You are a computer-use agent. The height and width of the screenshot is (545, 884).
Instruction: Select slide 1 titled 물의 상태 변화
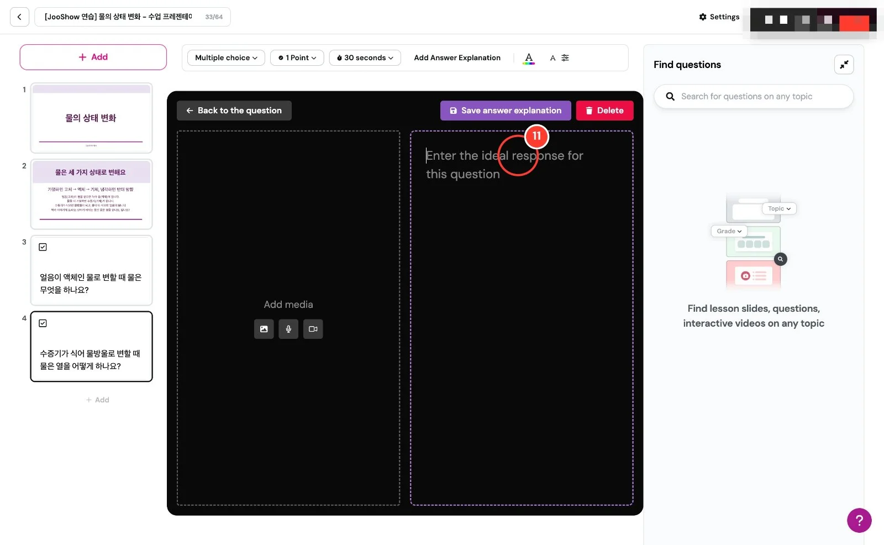(91, 118)
